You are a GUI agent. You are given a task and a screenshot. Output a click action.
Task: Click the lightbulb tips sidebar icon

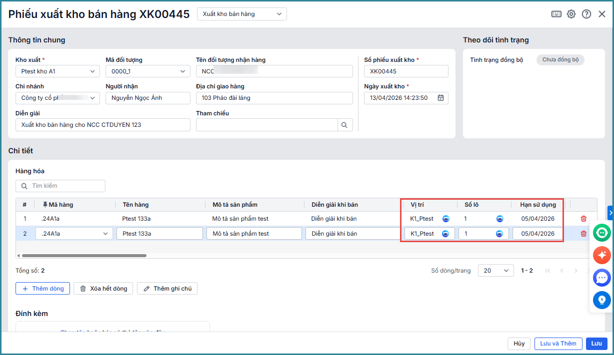[x=601, y=300]
